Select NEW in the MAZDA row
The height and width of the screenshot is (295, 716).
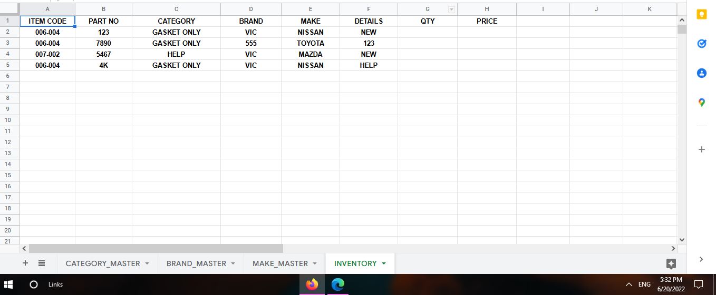pos(369,54)
